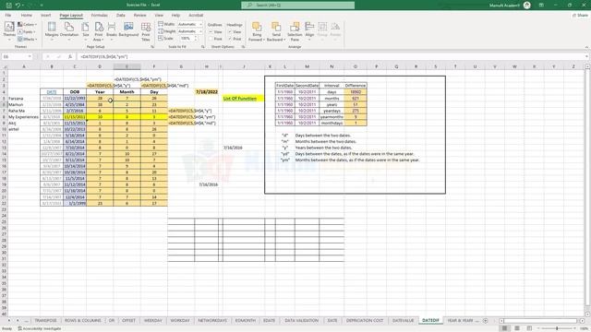The height and width of the screenshot is (332, 591).
Task: Expand the Fonts theme dropdown
Action: coord(27,32)
